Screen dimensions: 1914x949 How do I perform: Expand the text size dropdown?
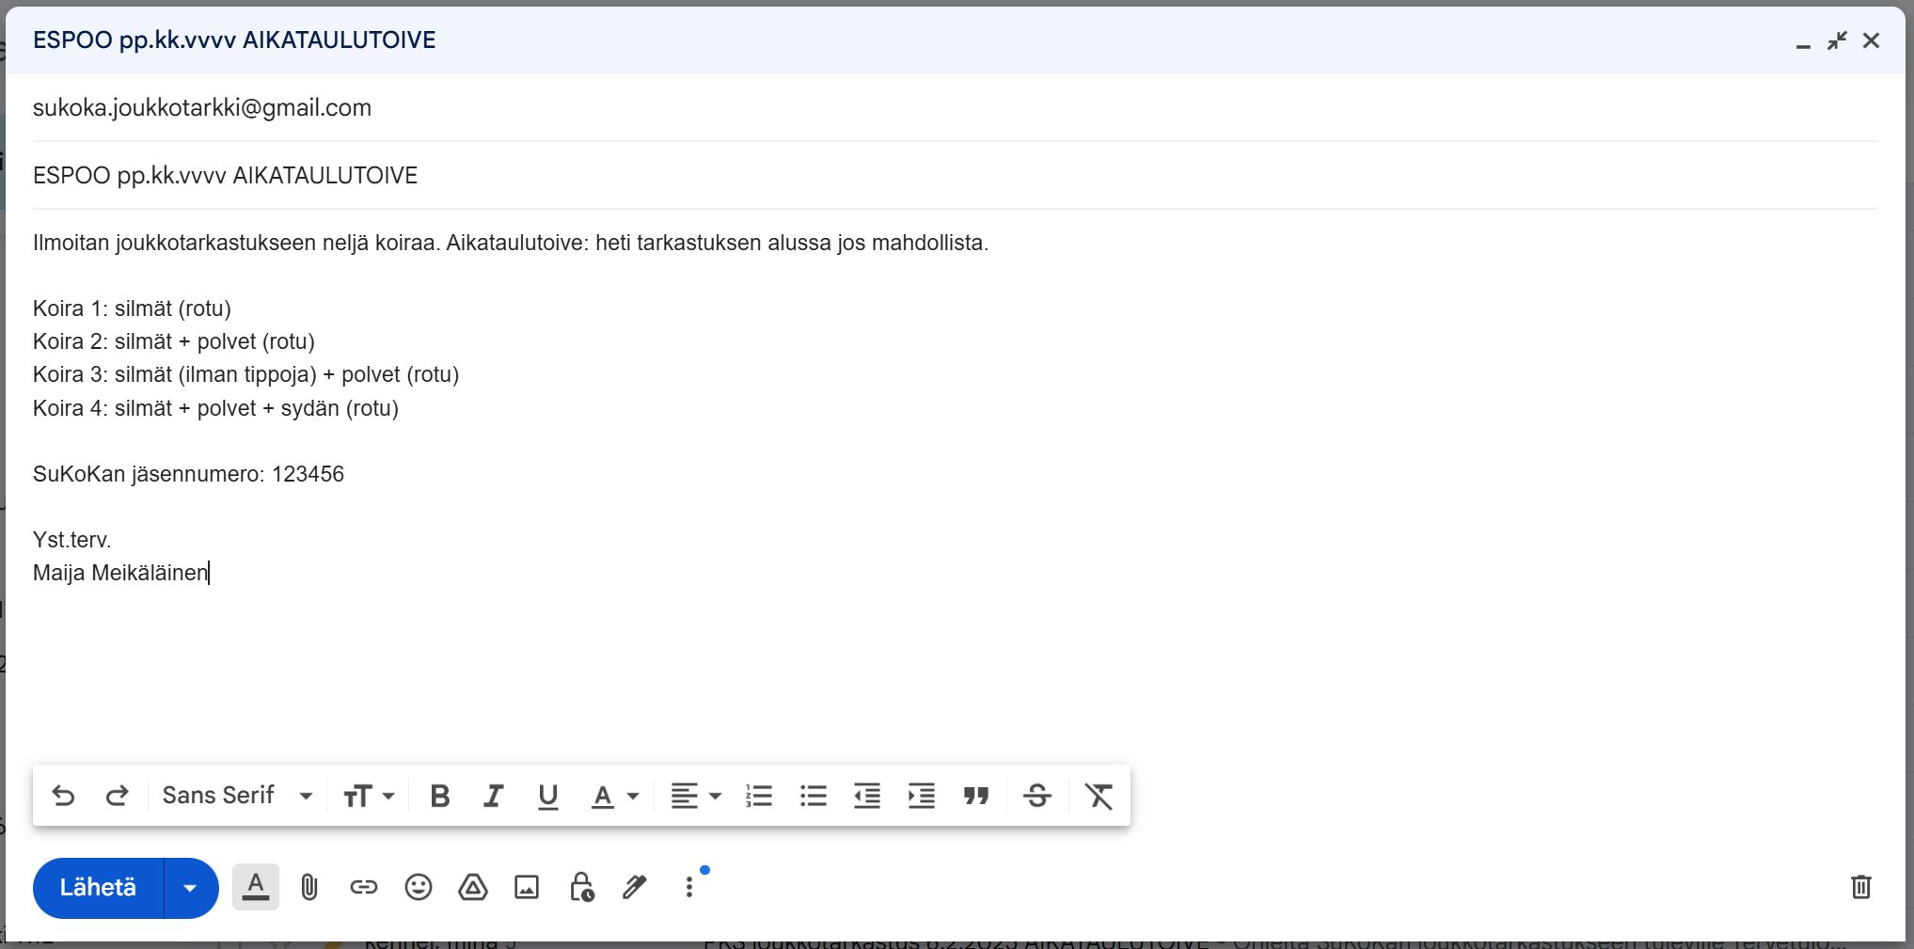(x=368, y=796)
